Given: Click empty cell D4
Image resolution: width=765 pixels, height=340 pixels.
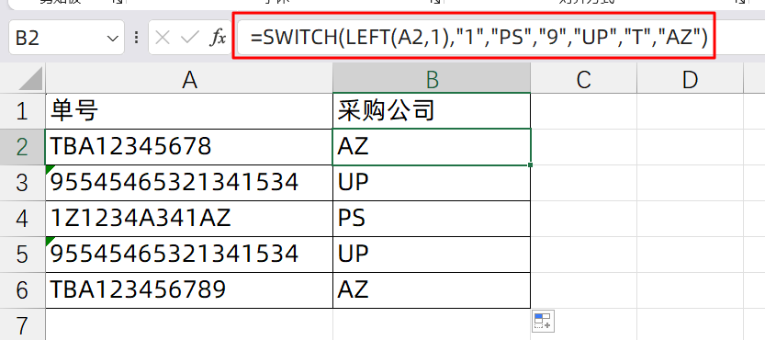Looking at the screenshot, I should [x=690, y=219].
